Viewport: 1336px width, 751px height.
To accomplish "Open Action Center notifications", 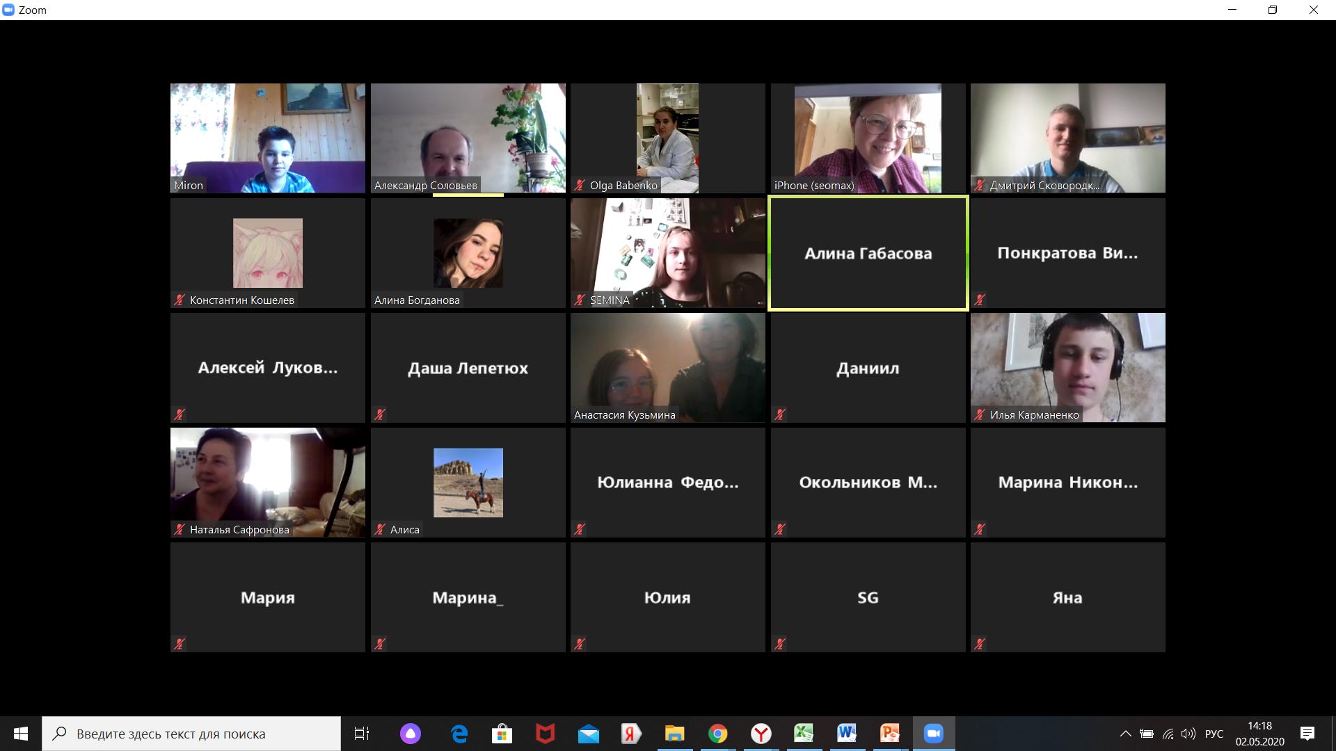I will (1307, 734).
